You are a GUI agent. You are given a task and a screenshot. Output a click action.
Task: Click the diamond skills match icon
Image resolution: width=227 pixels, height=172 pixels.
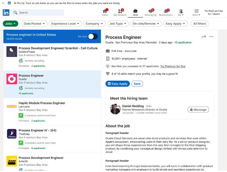pos(107,74)
